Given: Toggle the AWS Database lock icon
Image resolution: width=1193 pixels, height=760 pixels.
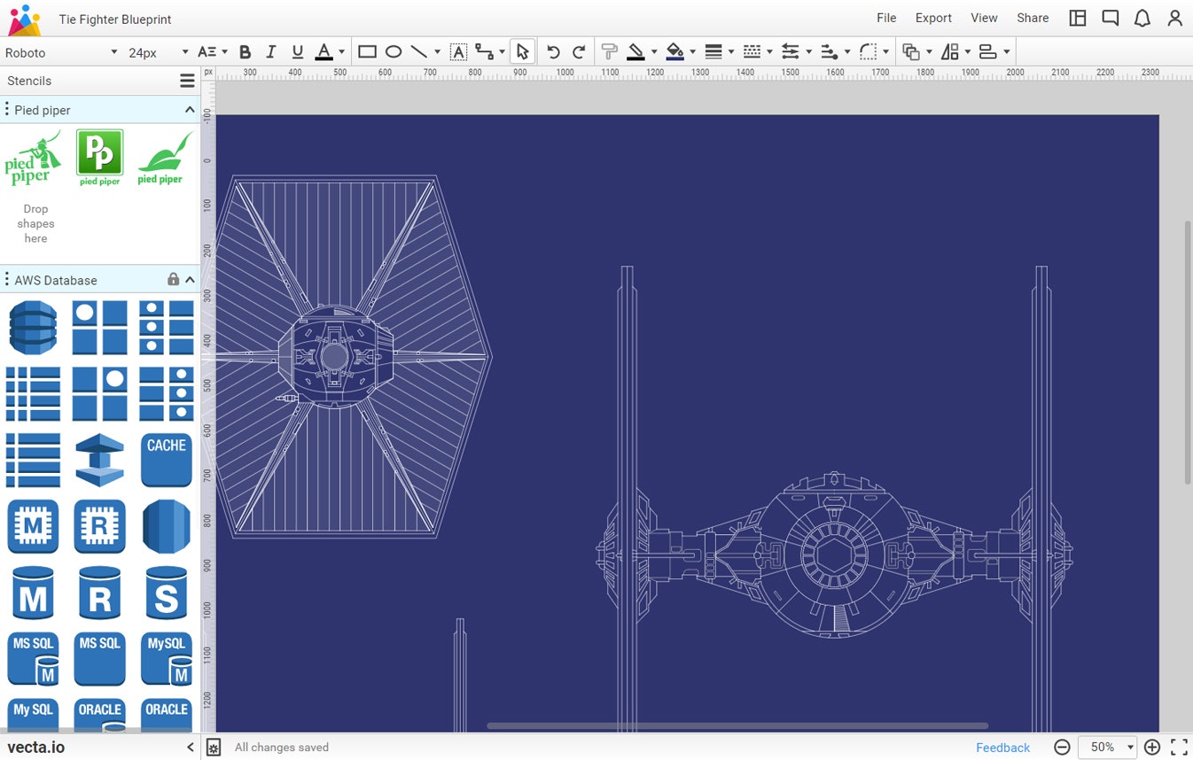Looking at the screenshot, I should [x=174, y=279].
